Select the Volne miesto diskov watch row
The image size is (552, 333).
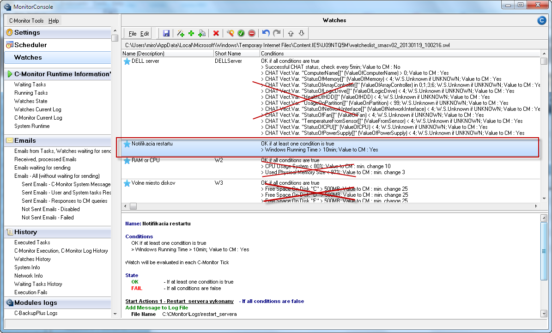point(331,192)
